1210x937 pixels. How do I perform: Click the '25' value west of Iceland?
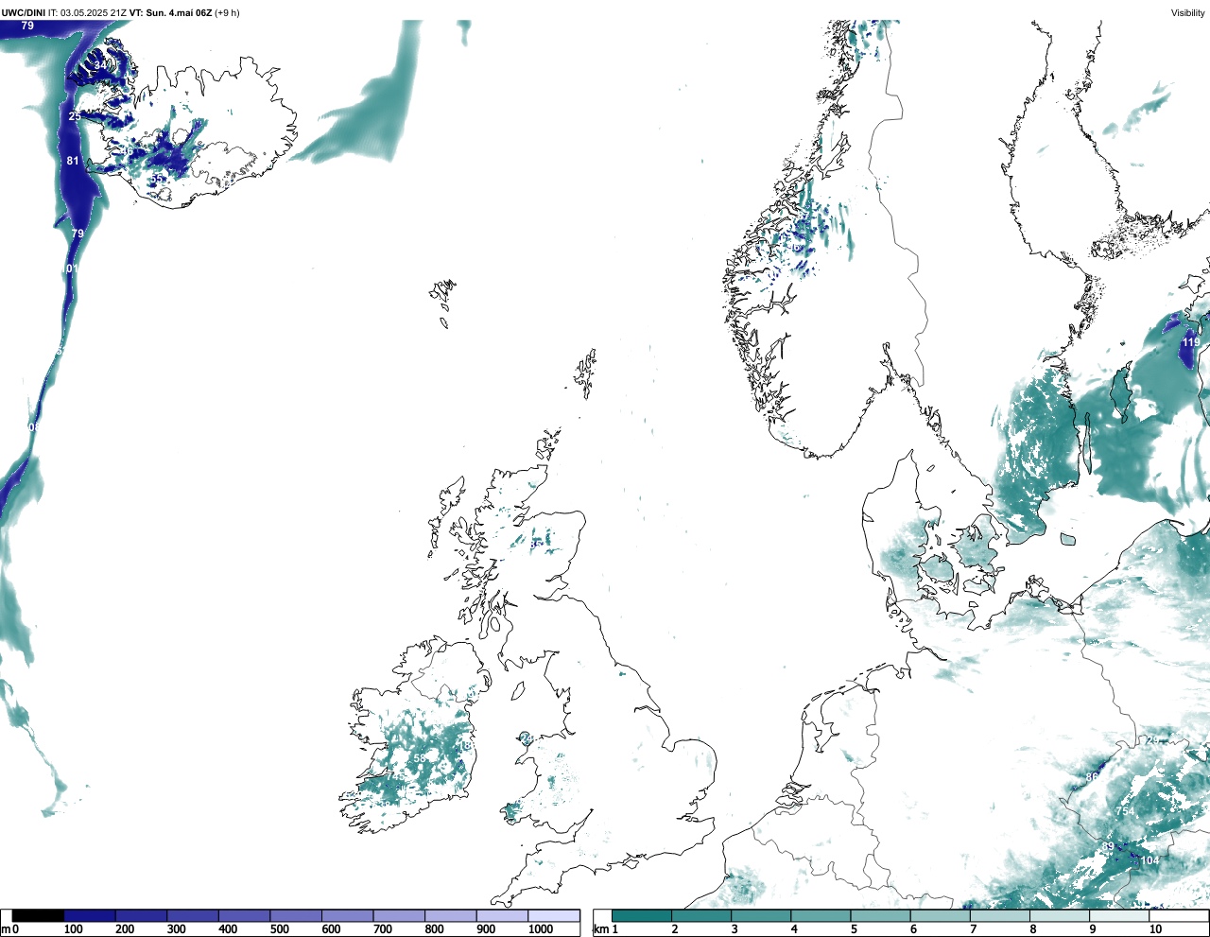[x=75, y=116]
